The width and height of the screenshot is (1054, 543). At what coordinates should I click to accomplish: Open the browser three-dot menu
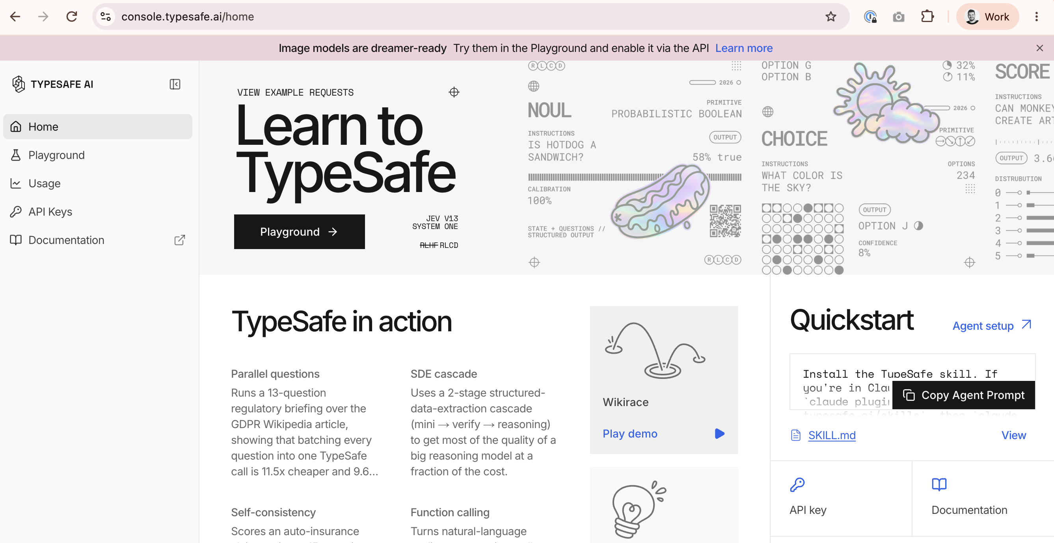[x=1036, y=17]
